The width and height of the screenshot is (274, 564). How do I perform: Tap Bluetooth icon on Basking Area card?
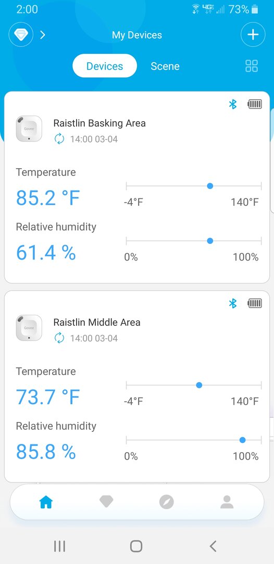coord(233,104)
